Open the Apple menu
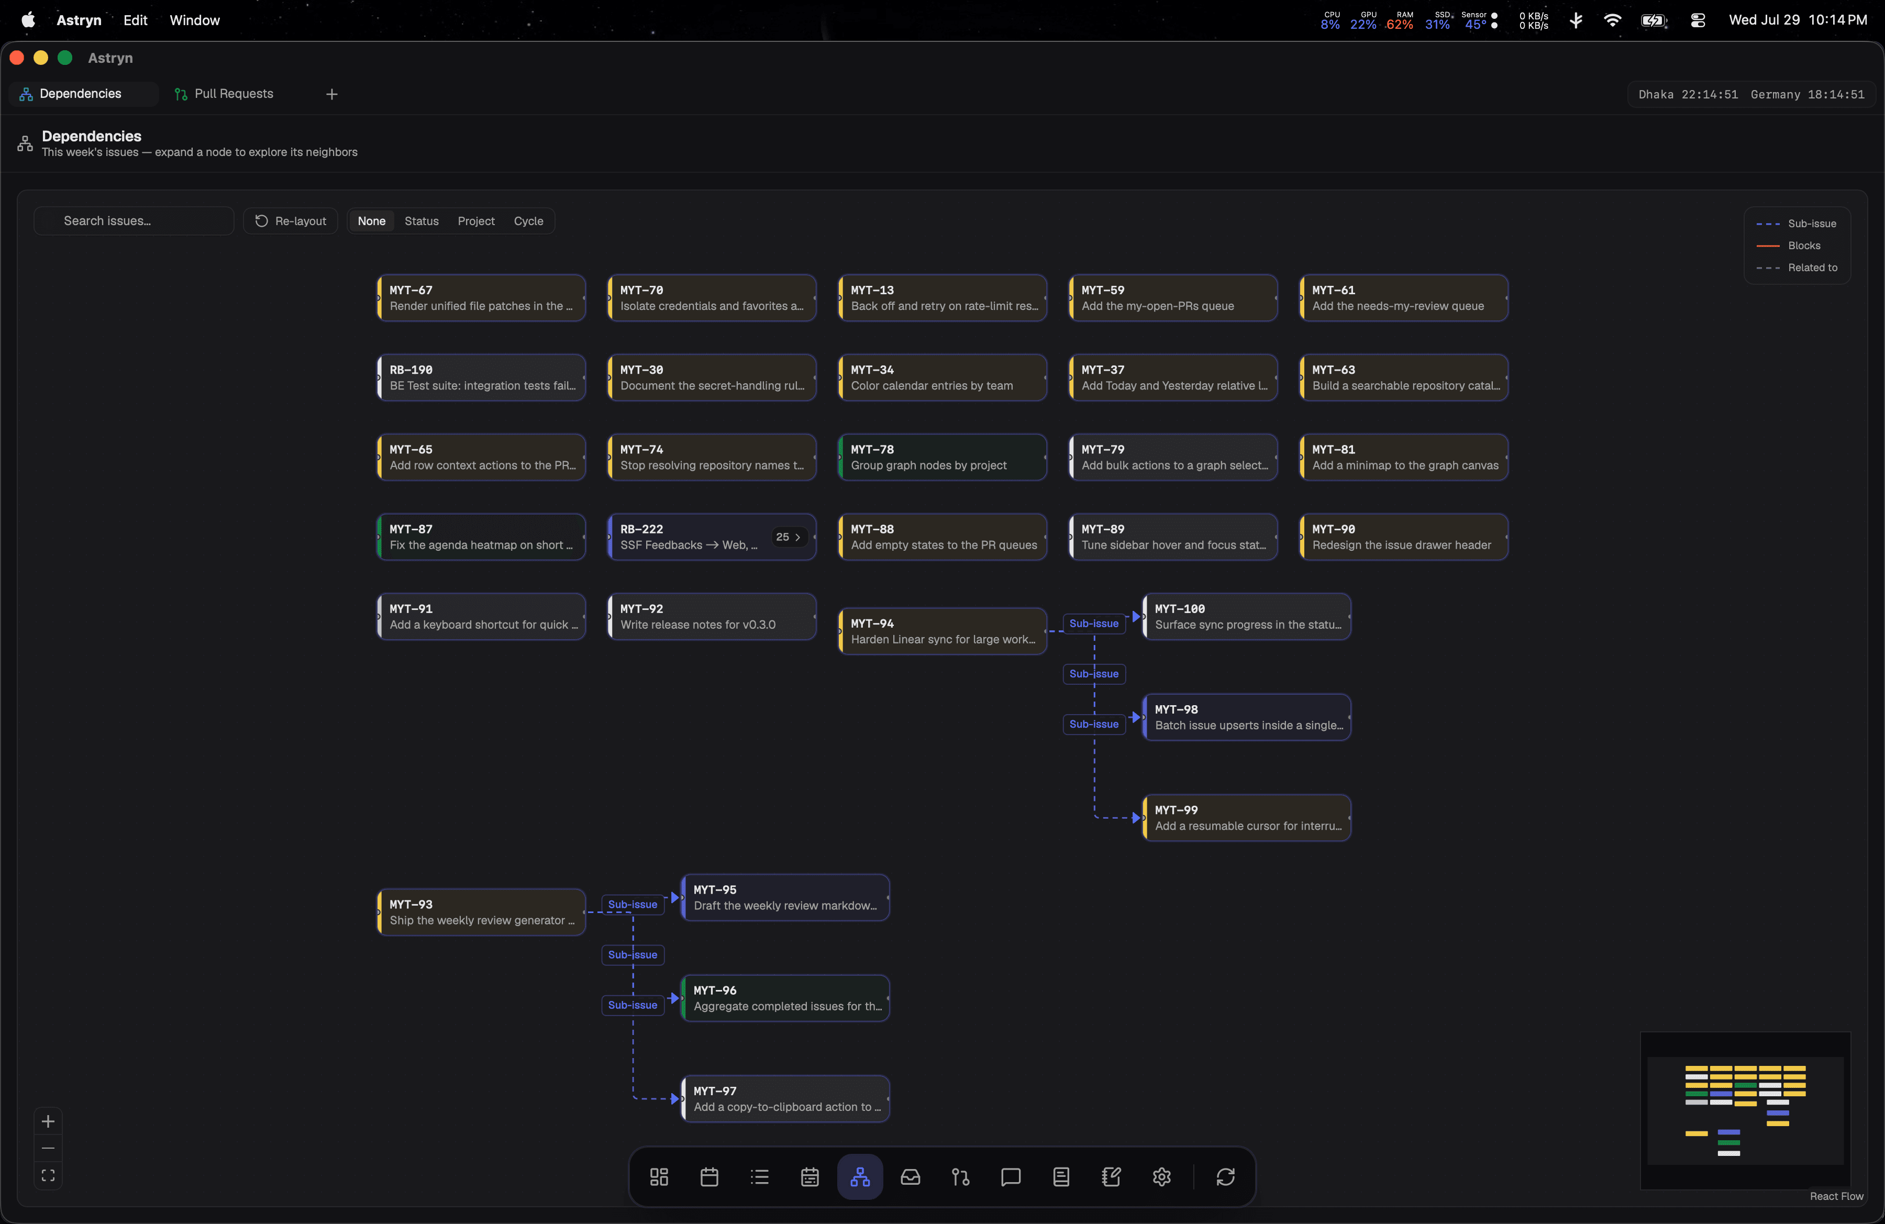Screen dimensions: 1885x1224 (x=28, y=20)
